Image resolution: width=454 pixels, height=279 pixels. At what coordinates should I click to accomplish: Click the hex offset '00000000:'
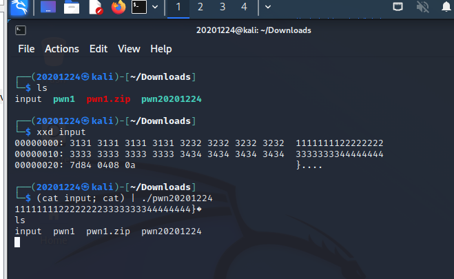39,143
